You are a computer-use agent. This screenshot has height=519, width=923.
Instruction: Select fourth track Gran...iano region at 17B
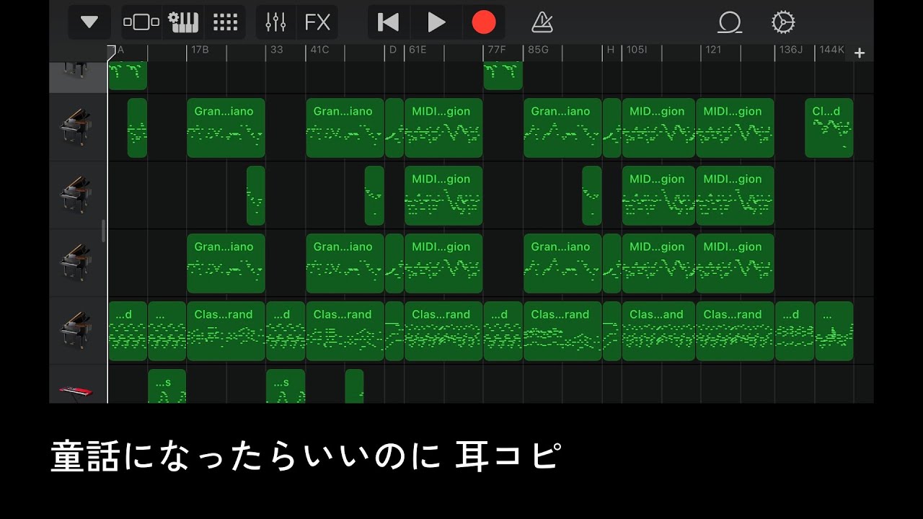[x=226, y=263]
